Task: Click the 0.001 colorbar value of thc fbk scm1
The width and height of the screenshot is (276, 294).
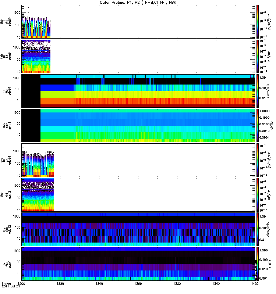Action: pos(263,279)
